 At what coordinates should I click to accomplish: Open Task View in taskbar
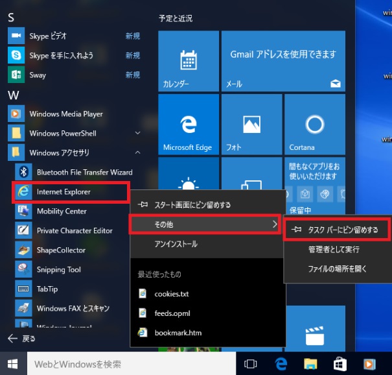click(x=251, y=364)
